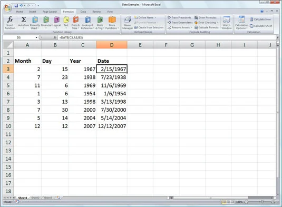The image size is (282, 207).
Task: Launch the Name Manager
Action: coord(128,23)
